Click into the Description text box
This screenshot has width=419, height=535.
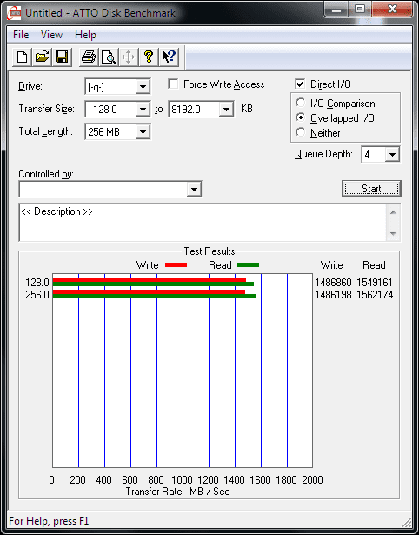click(203, 223)
